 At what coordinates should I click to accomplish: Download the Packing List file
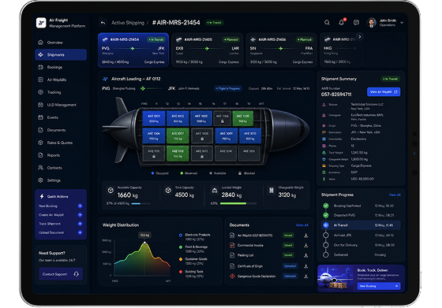pyautogui.click(x=306, y=255)
